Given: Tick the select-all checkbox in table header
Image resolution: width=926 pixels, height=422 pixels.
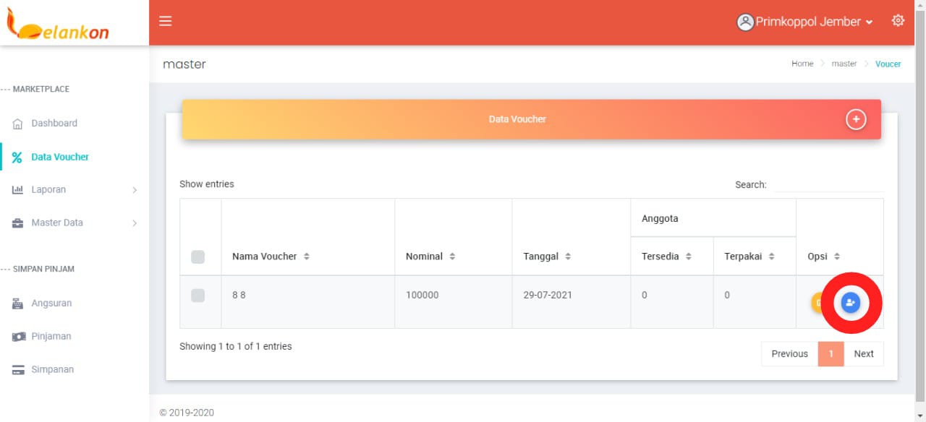Looking at the screenshot, I should coord(198,257).
